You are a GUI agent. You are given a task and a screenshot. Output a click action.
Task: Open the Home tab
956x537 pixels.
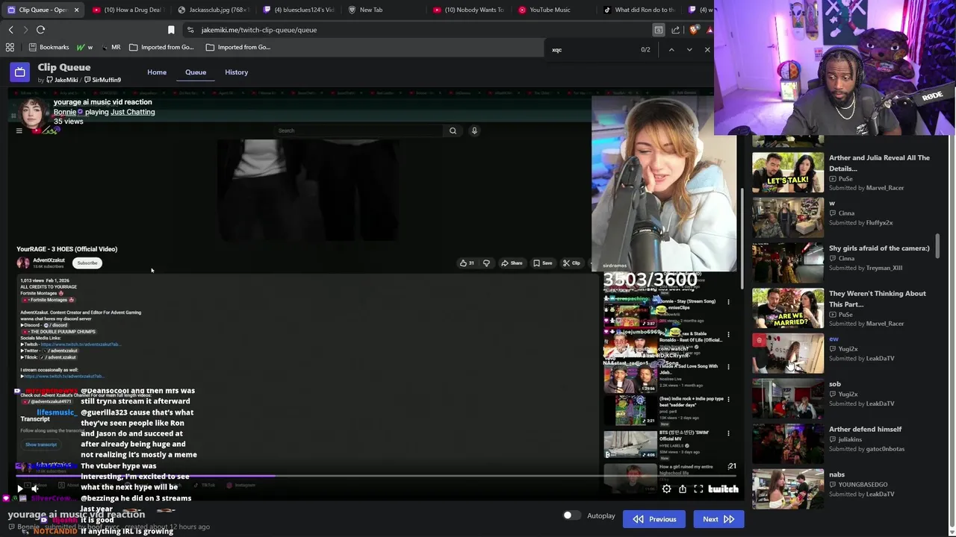[x=157, y=72]
